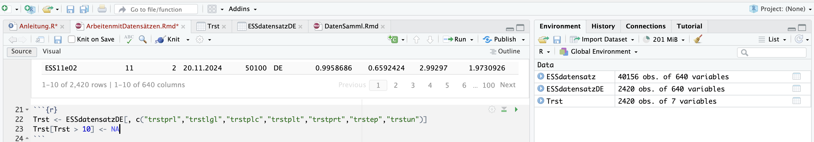Screen dimensions: 814x142
Task: Click the Publish button
Action: tap(500, 39)
